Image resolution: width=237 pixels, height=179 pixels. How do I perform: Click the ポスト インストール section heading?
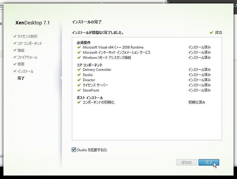tap(90, 98)
